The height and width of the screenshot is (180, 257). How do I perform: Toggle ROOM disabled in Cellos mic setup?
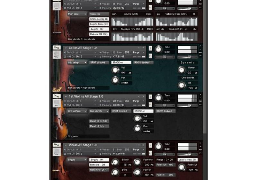[143, 62]
